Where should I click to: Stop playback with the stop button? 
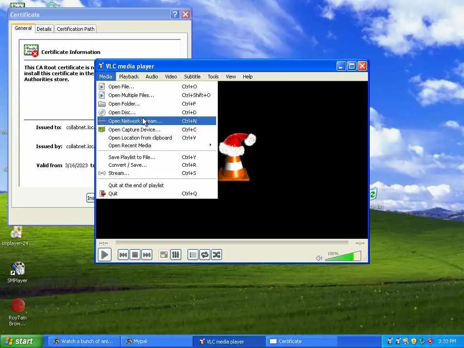click(135, 255)
